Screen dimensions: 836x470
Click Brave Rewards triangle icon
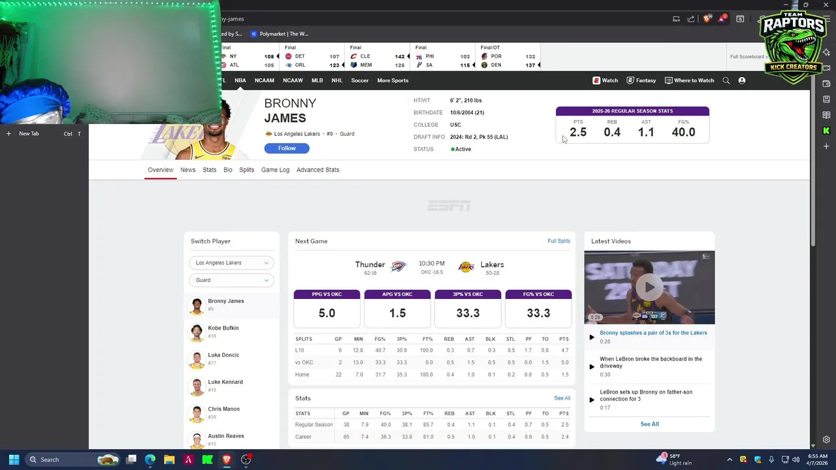(722, 19)
